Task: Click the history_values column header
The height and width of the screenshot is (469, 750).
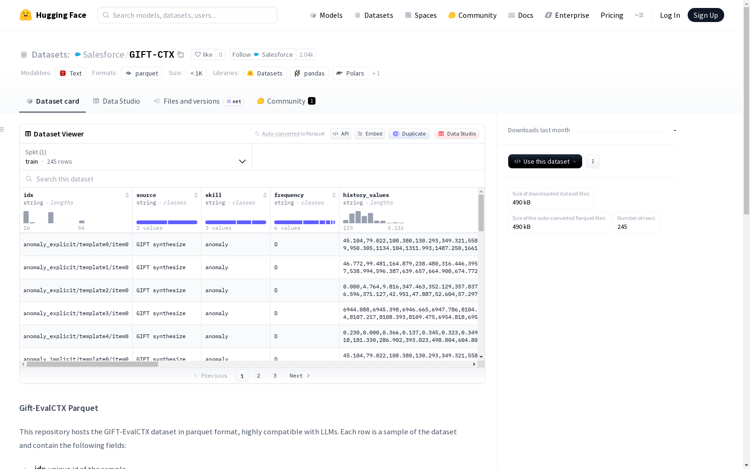Action: click(x=366, y=195)
